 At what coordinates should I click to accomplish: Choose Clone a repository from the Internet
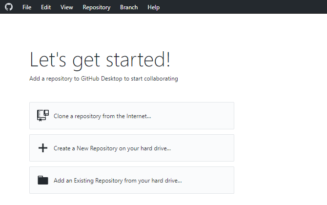coord(132,116)
